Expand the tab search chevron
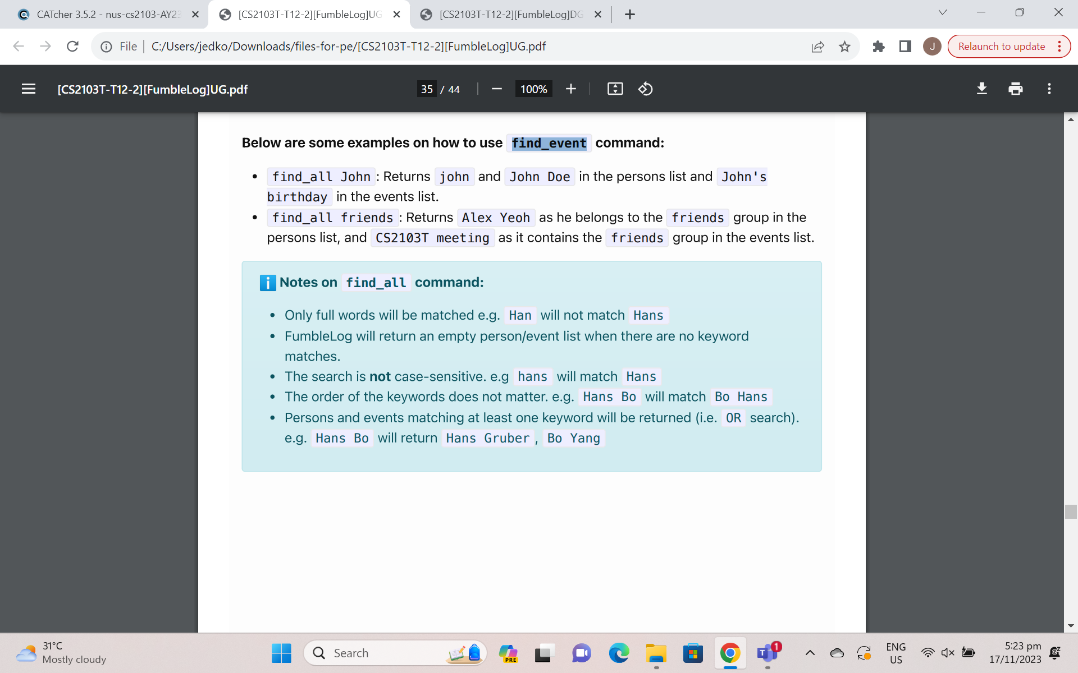The width and height of the screenshot is (1078, 673). click(x=942, y=13)
